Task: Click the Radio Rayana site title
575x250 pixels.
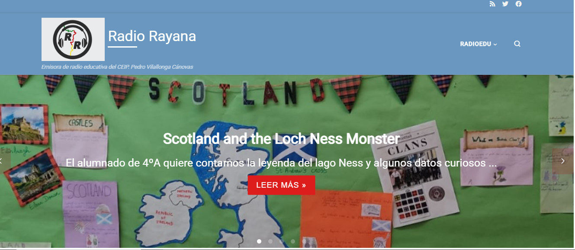Action: pos(152,36)
